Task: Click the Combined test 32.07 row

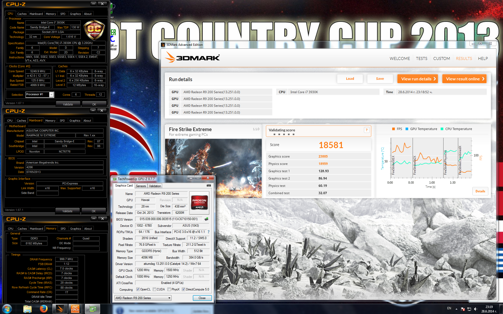Action: click(x=318, y=193)
